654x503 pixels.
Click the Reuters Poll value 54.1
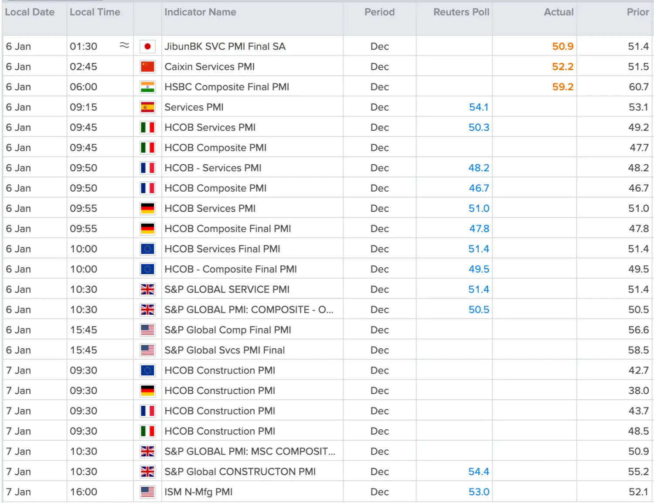479,107
